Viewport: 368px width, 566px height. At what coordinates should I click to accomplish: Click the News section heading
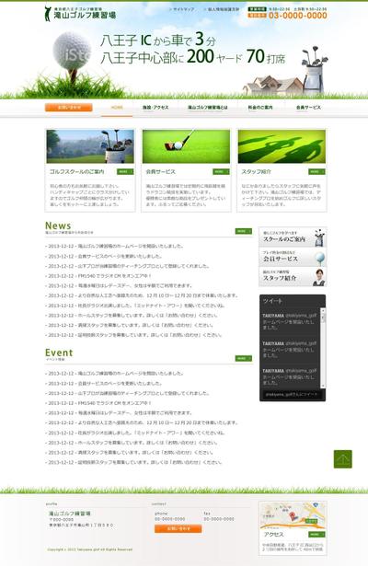coord(58,225)
